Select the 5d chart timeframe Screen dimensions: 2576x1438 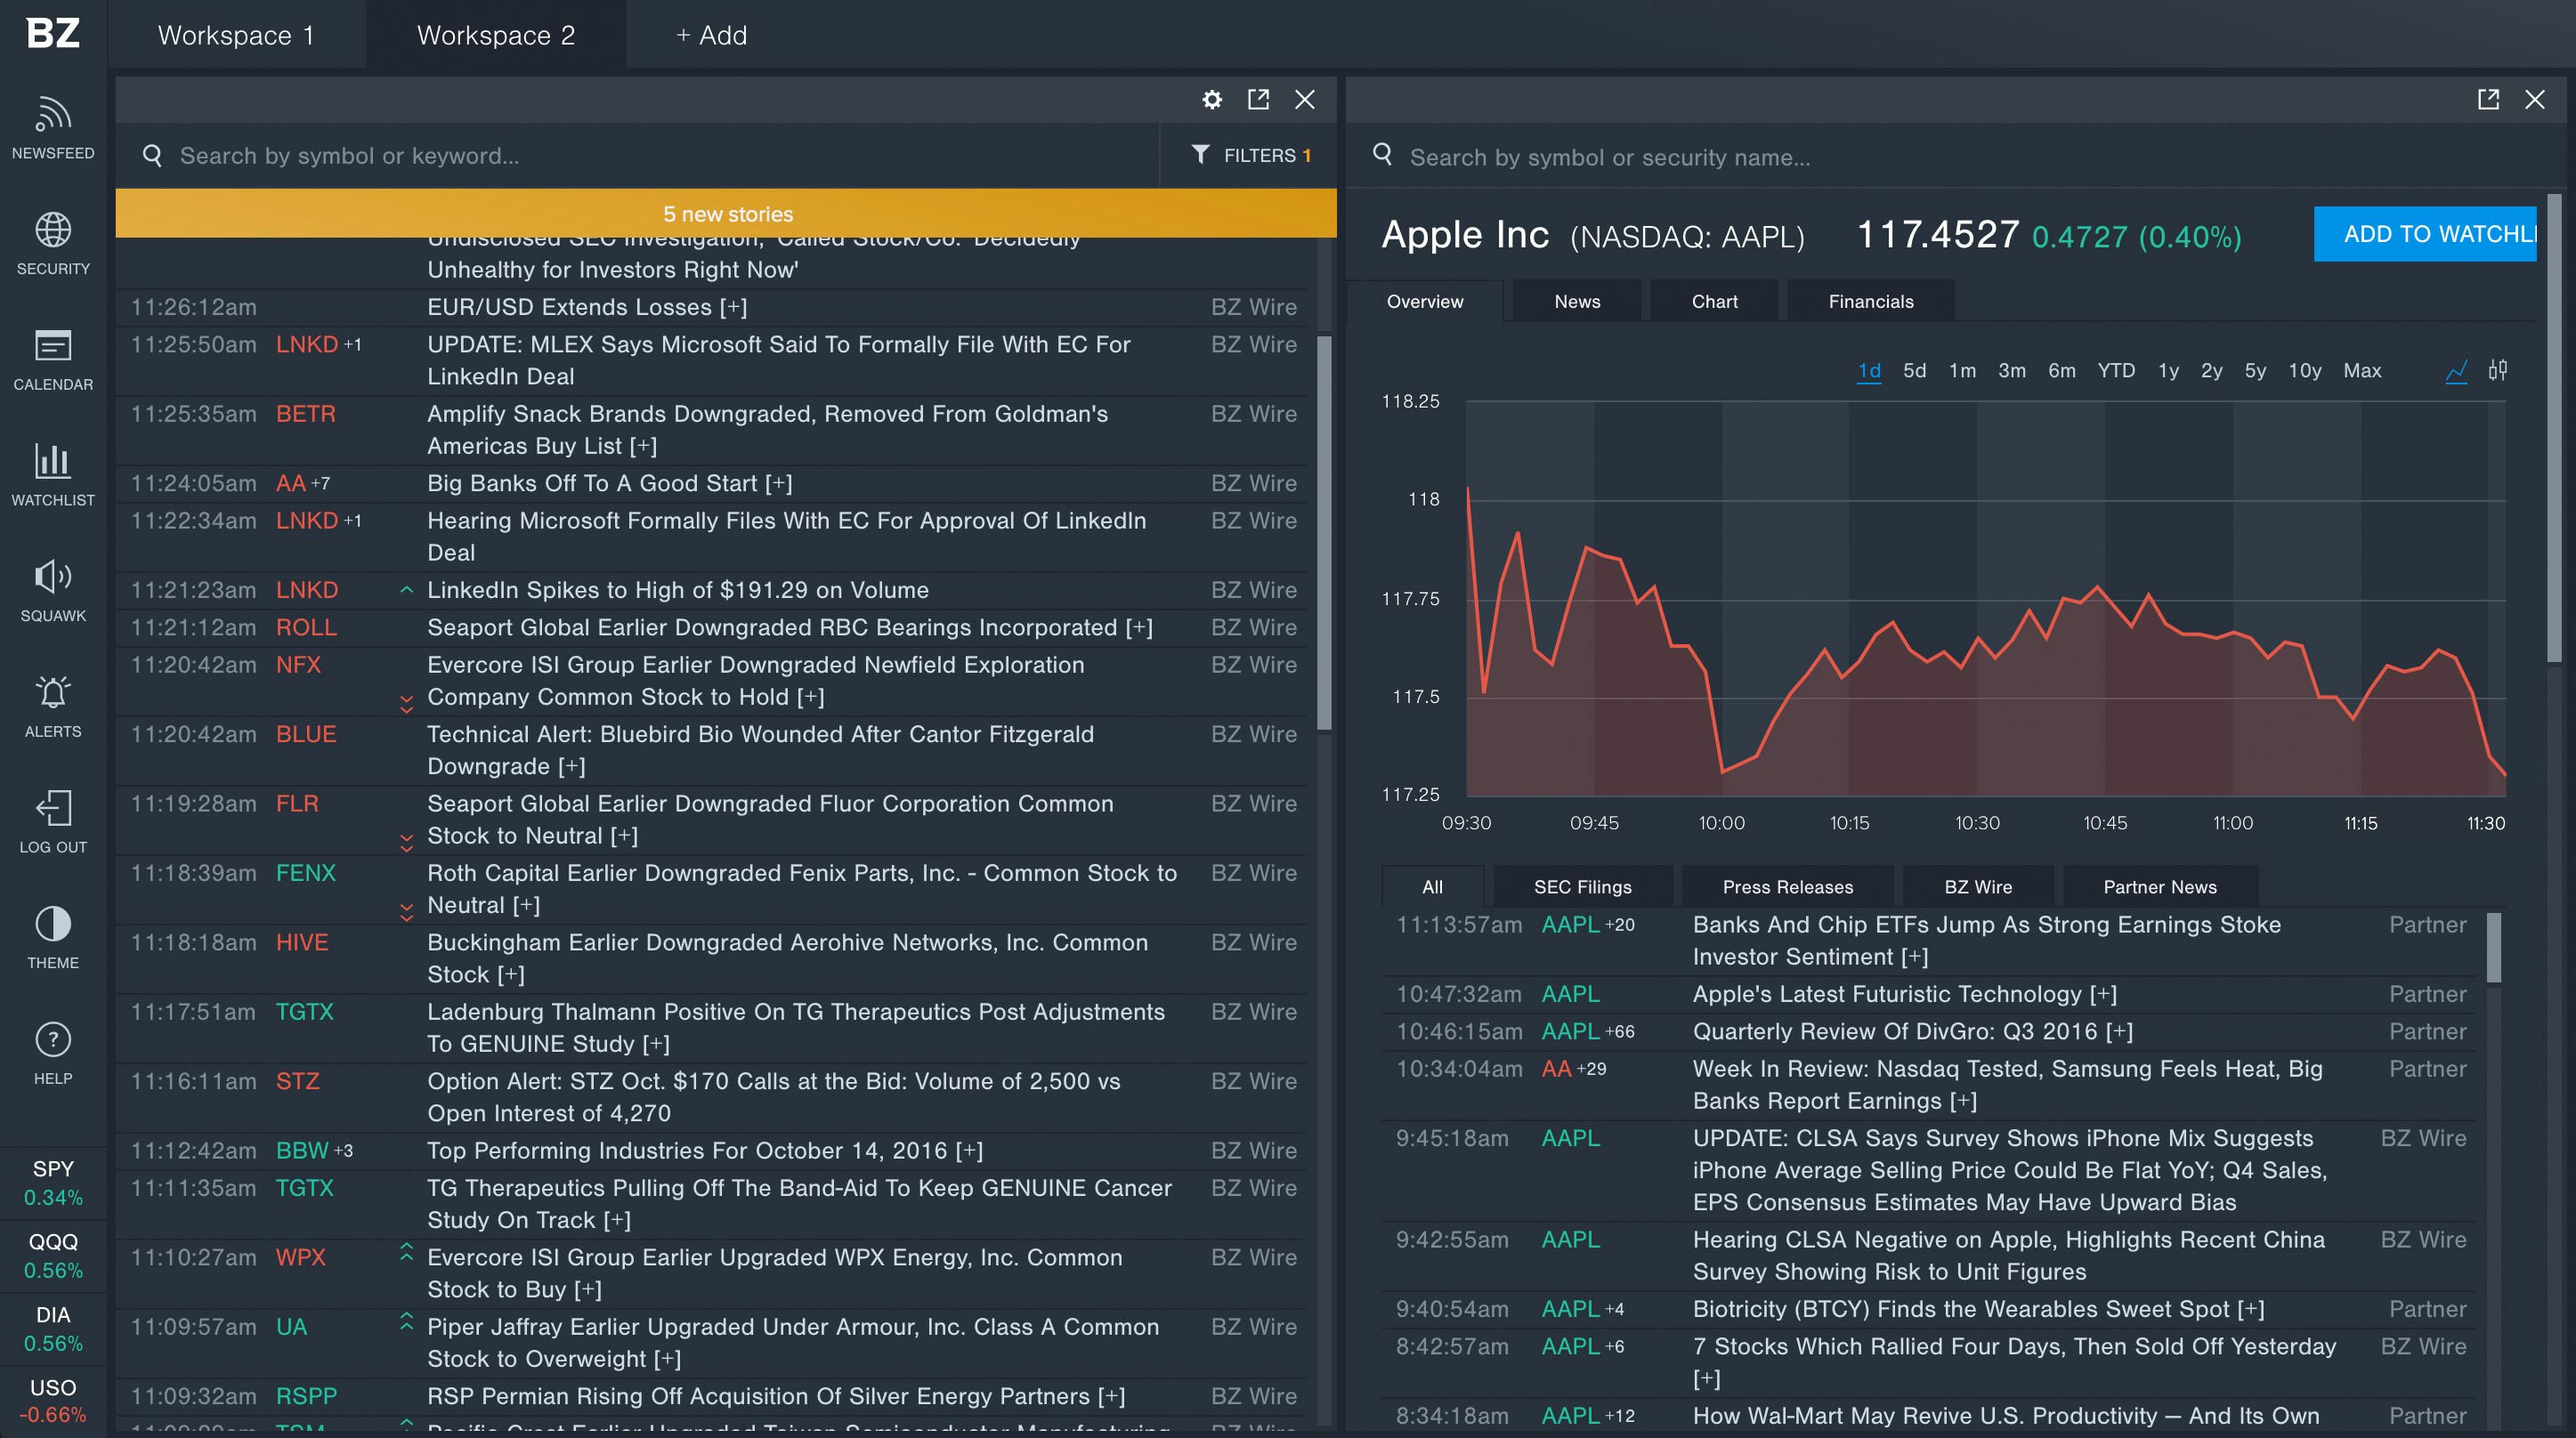click(x=1915, y=370)
